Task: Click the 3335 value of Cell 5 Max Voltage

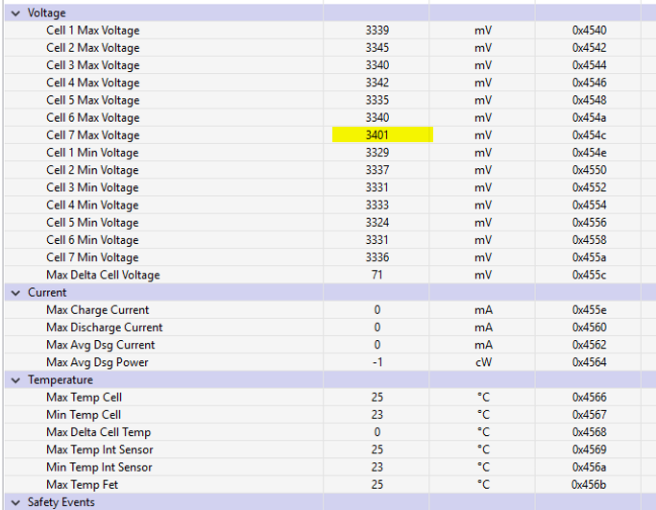Action: click(x=377, y=100)
